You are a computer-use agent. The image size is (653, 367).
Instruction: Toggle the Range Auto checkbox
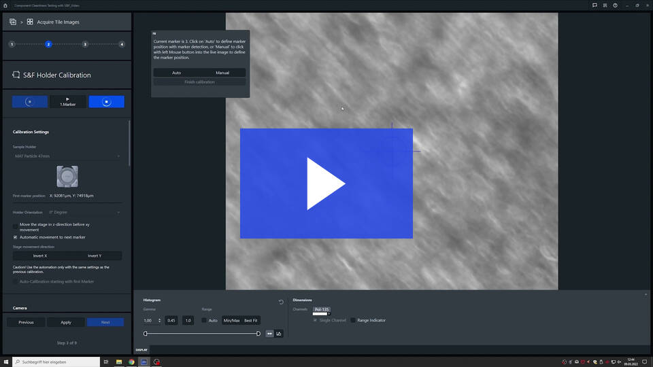204,320
